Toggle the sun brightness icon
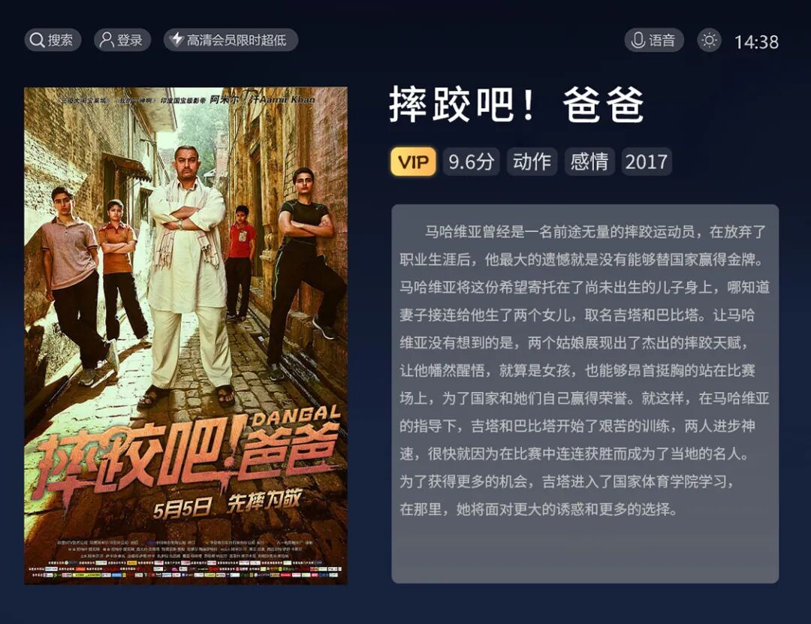The image size is (811, 624). point(709,41)
